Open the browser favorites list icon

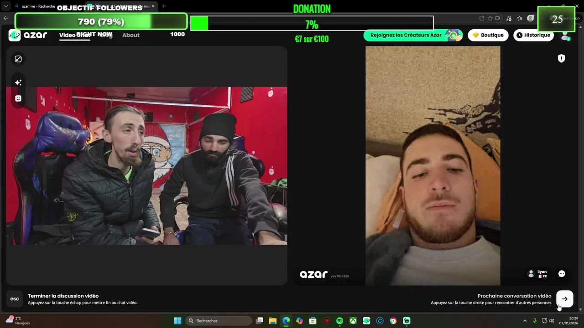tap(520, 18)
